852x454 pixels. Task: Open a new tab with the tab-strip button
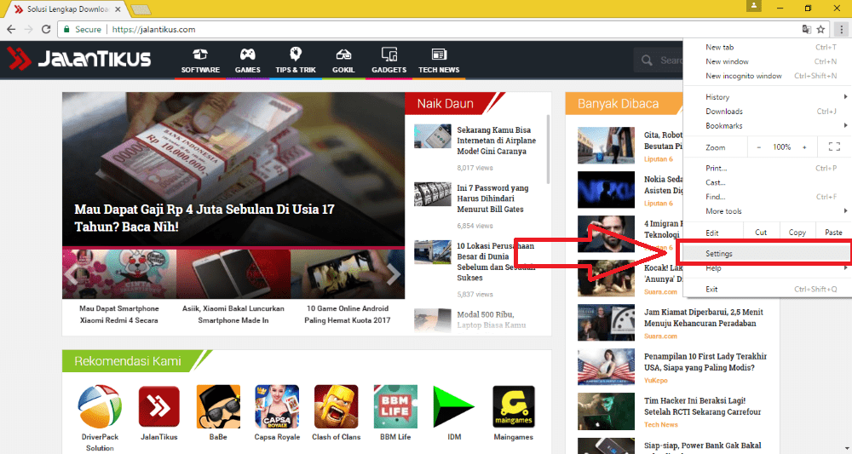[x=141, y=9]
